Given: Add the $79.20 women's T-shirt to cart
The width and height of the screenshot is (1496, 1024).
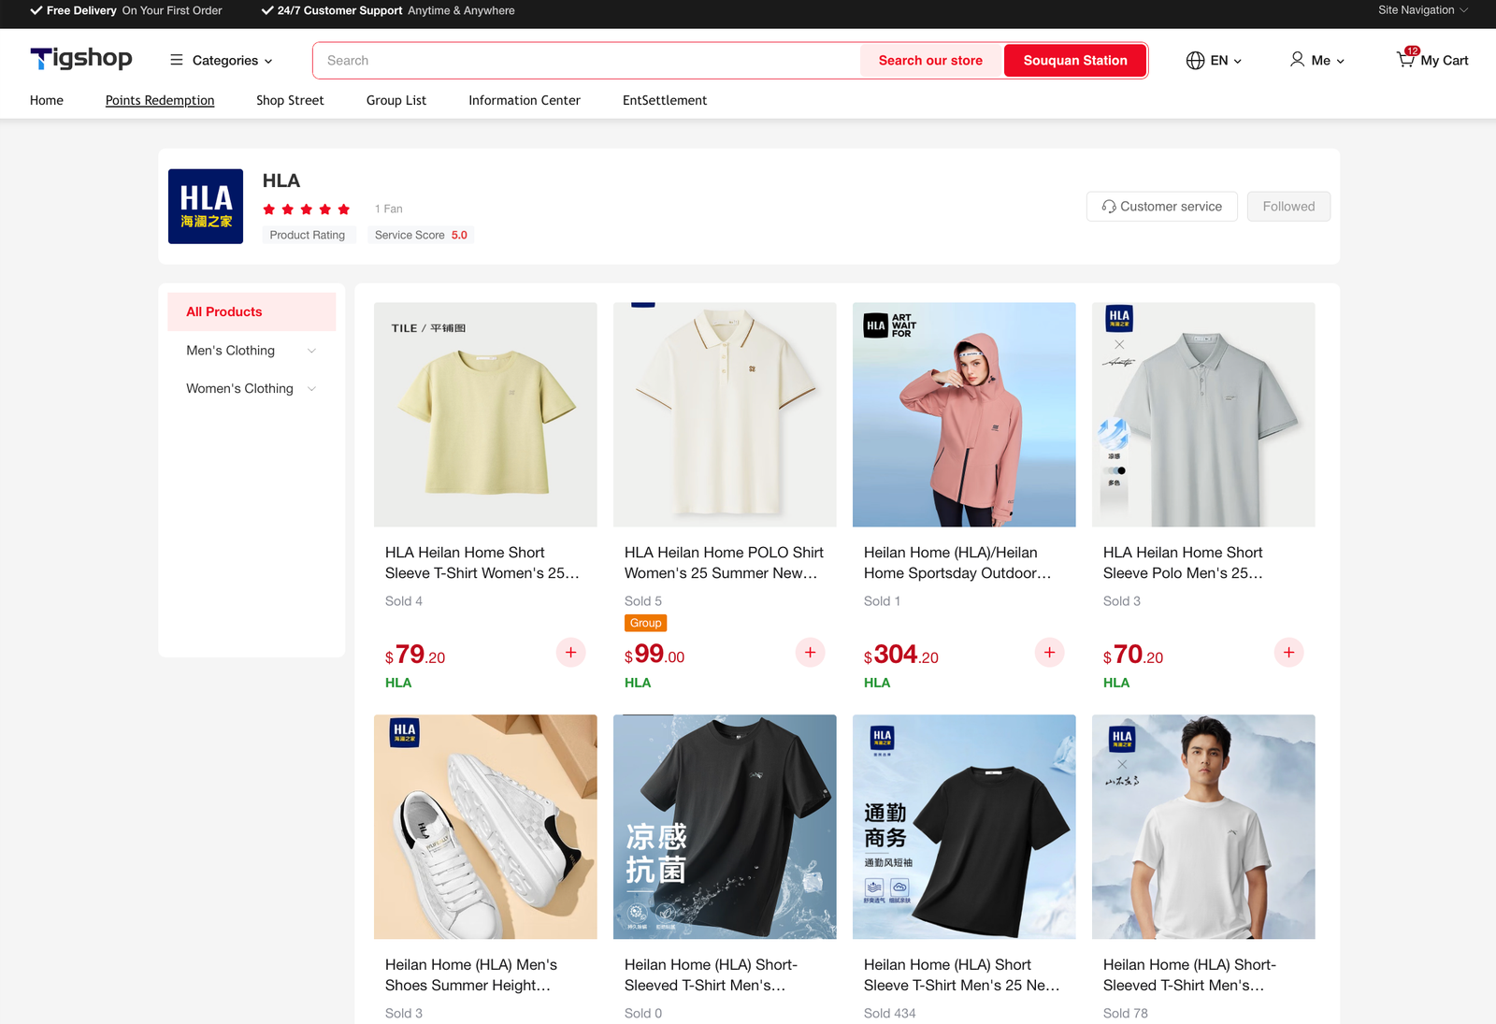Looking at the screenshot, I should point(570,653).
